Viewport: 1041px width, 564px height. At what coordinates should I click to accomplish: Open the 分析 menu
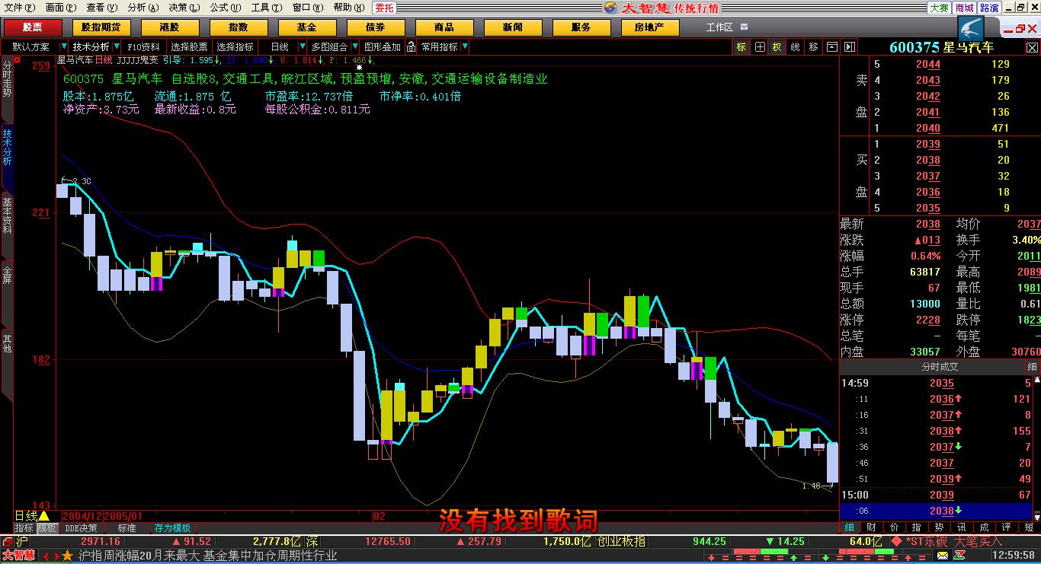(143, 8)
